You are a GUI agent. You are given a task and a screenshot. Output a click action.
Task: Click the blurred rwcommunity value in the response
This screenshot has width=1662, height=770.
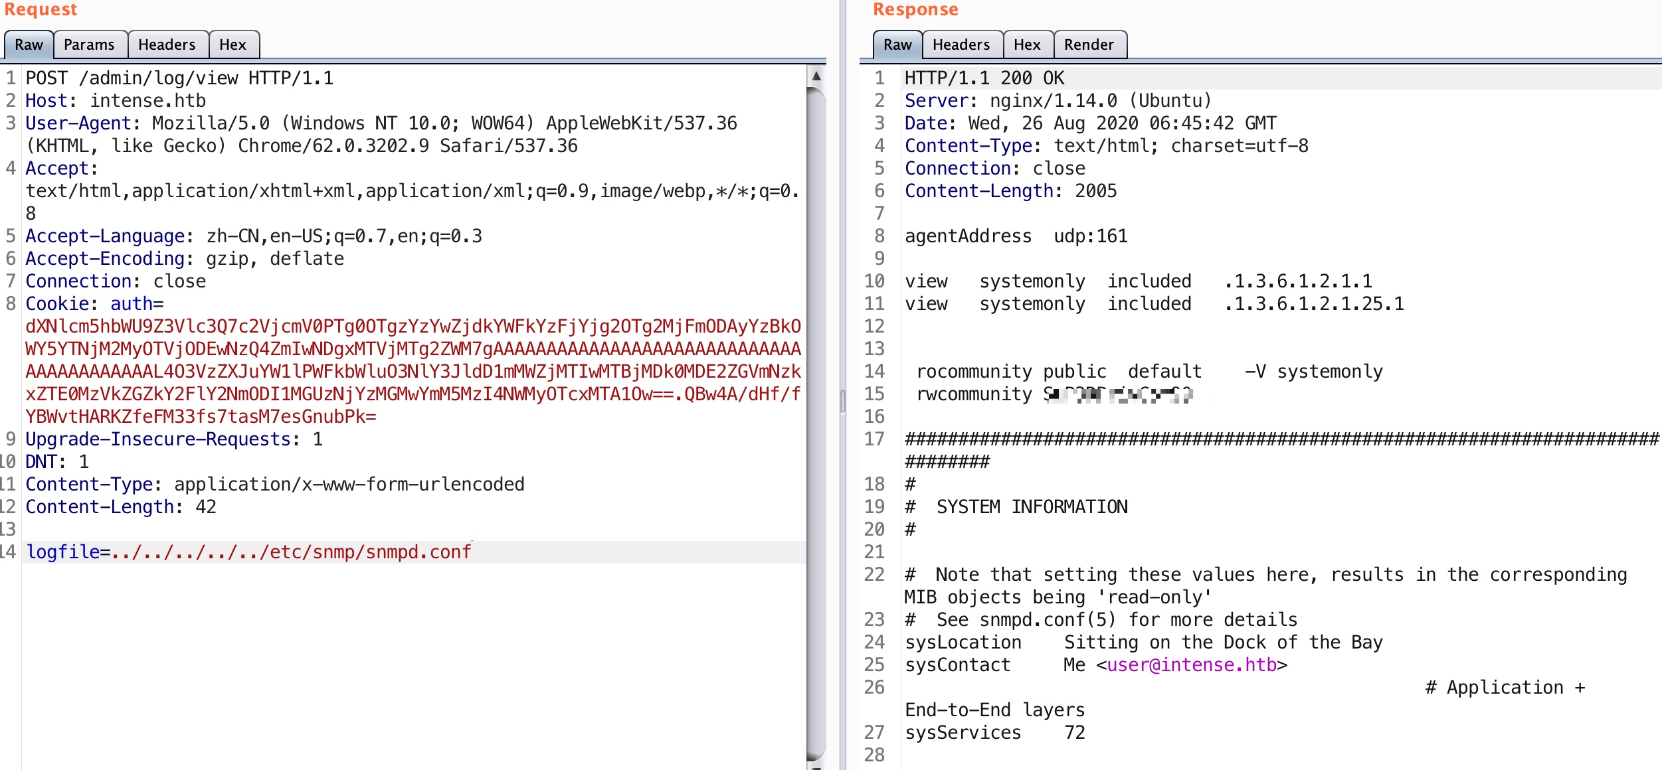point(1118,394)
